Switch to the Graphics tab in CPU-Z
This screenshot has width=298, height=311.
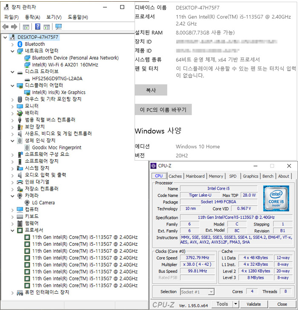pos(250,176)
